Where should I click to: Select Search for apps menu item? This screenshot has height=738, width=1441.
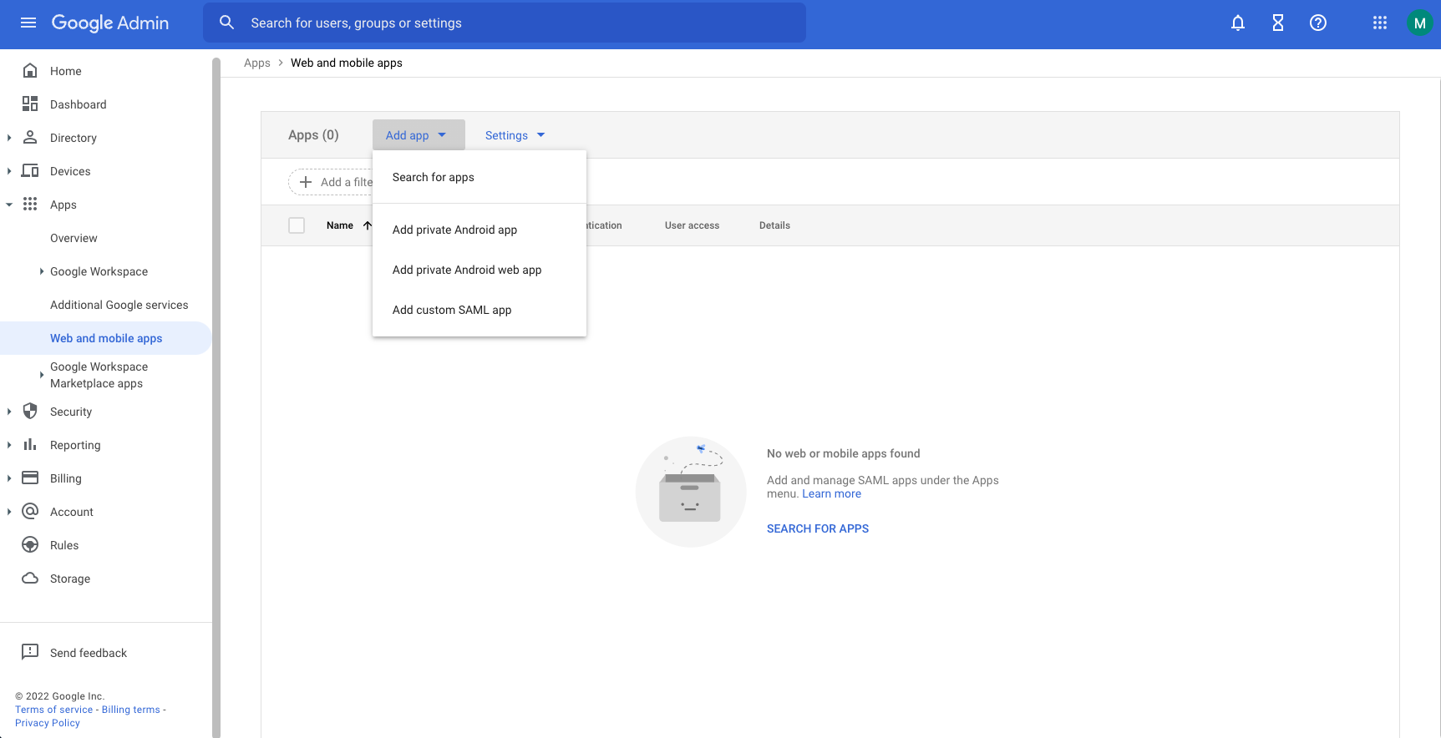433,177
